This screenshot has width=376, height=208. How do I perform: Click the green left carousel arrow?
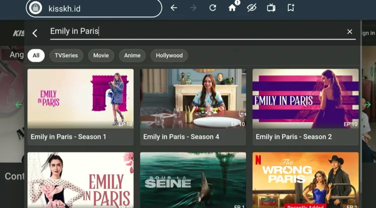tap(19, 104)
